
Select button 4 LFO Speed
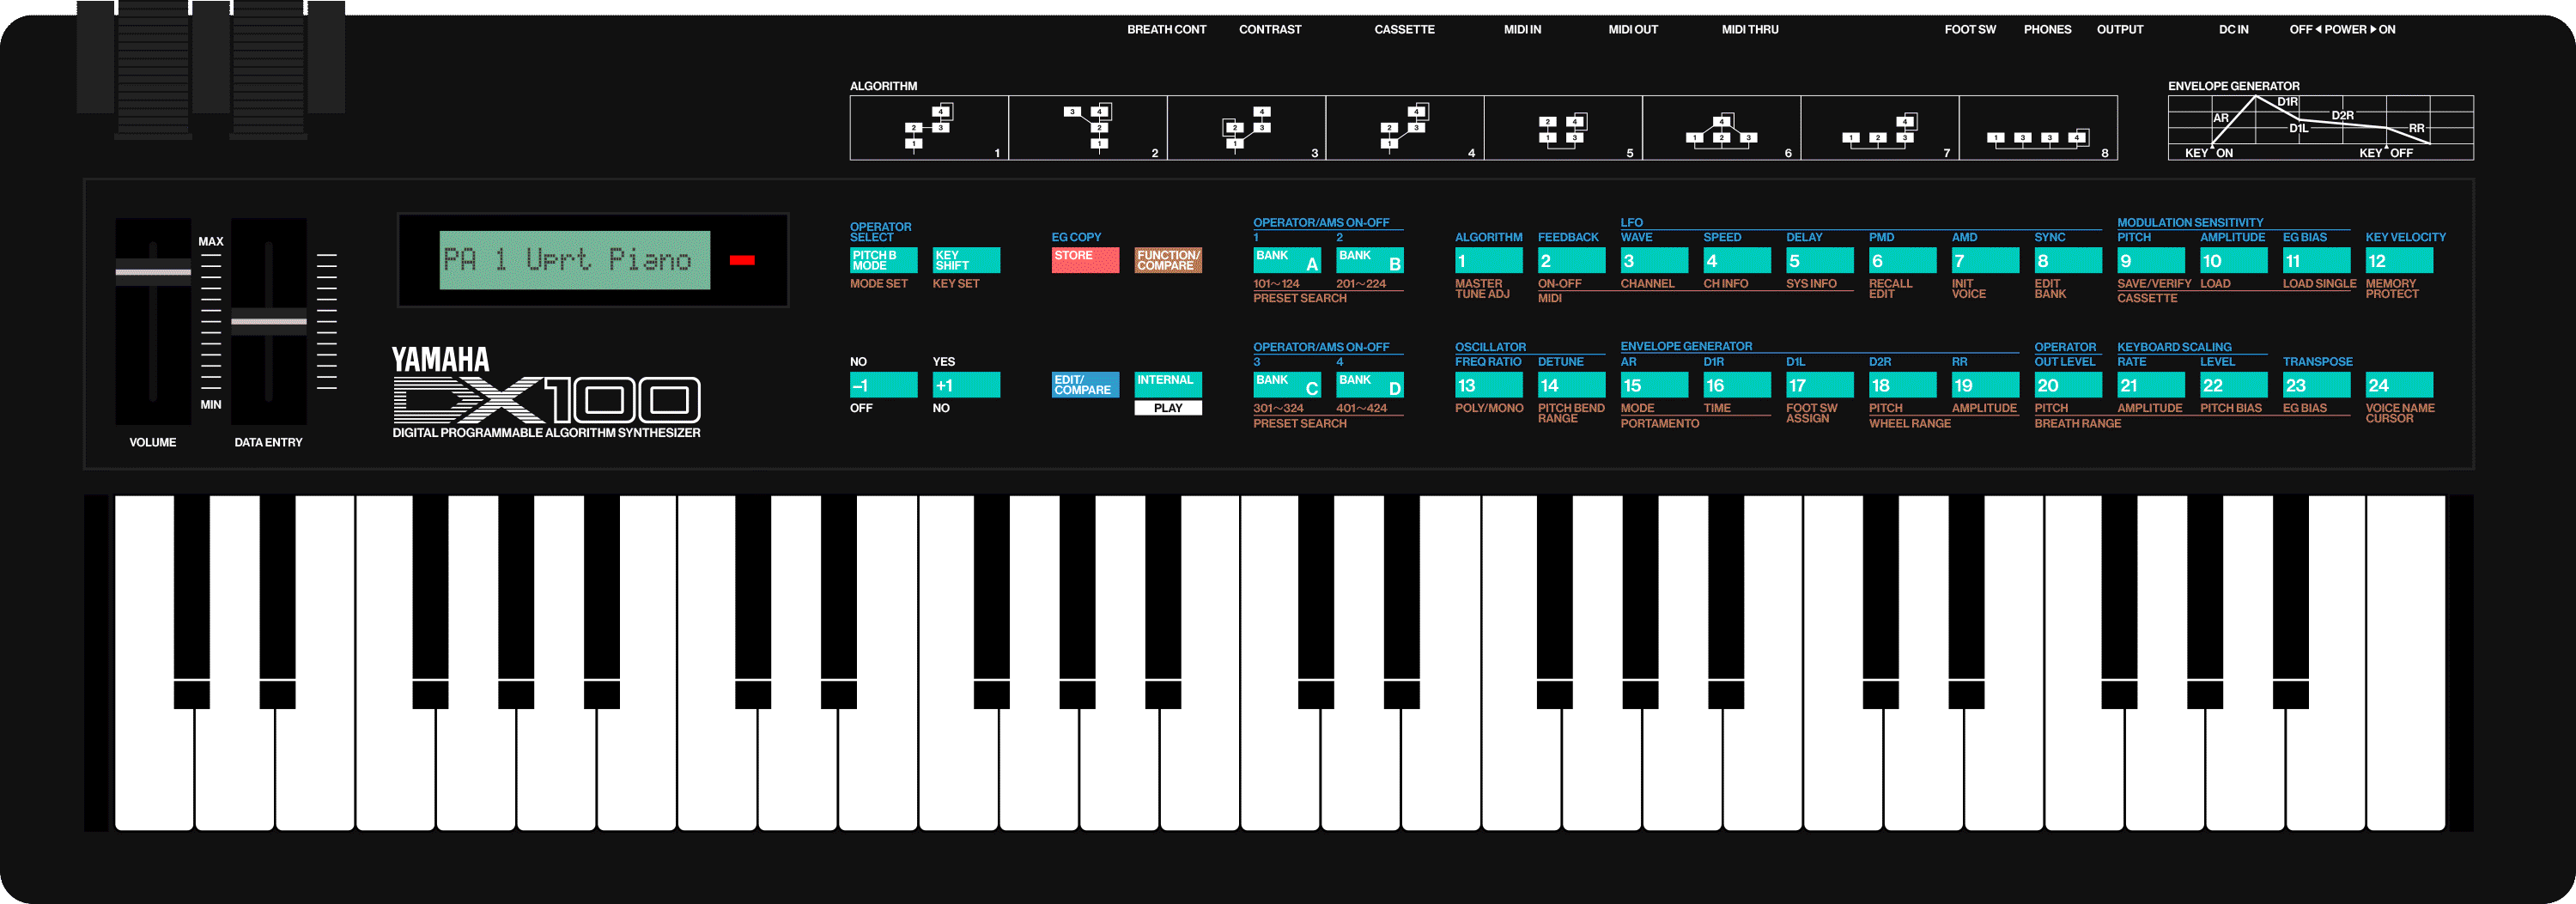pos(1737,260)
